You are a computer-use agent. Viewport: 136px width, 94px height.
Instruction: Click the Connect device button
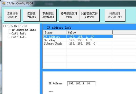12,15
